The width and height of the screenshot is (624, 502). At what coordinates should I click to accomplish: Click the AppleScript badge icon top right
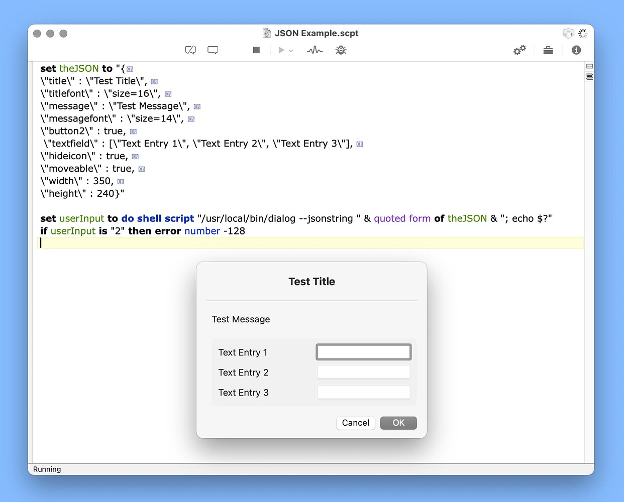pos(568,33)
